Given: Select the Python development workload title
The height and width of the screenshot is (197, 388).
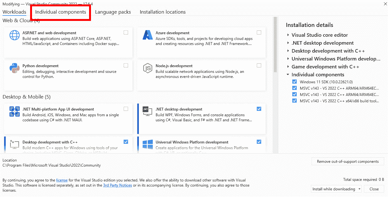Looking at the screenshot, I should (x=41, y=66).
